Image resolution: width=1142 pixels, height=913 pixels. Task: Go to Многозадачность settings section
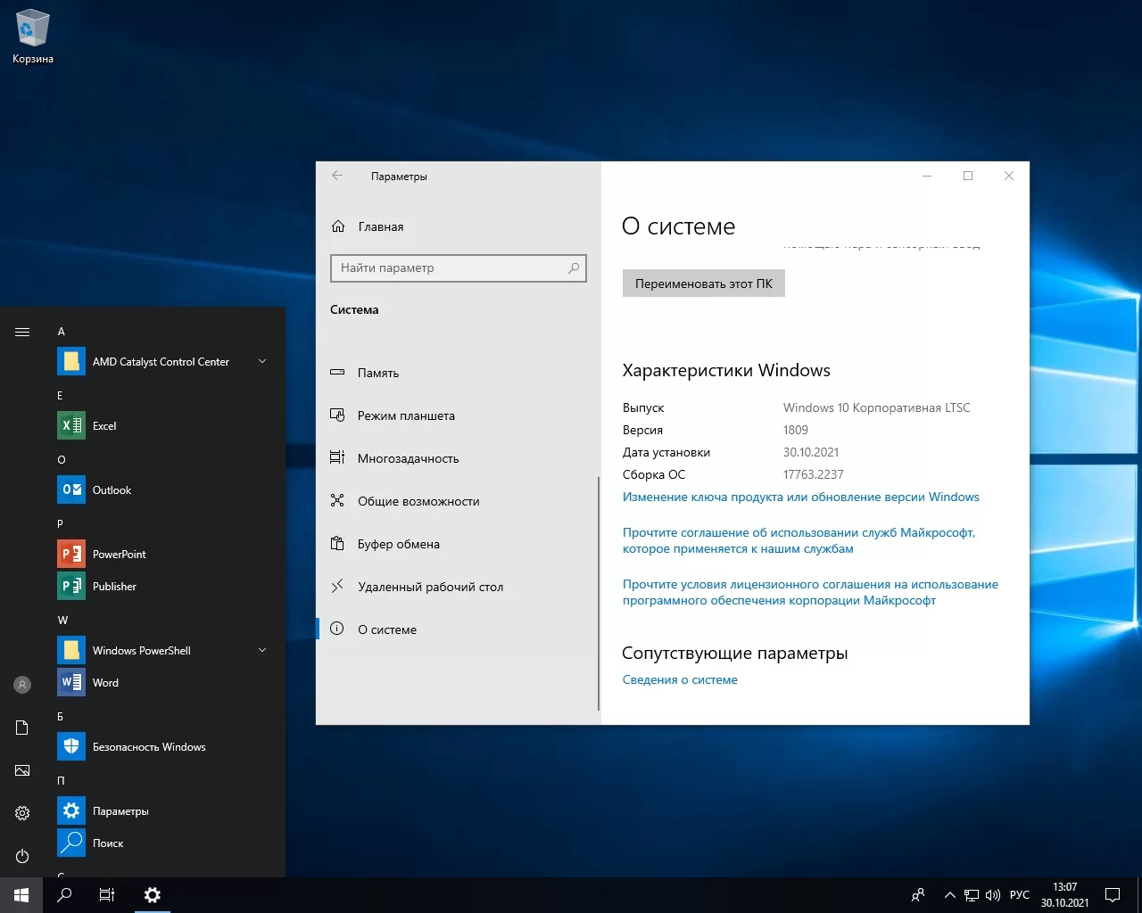(408, 458)
